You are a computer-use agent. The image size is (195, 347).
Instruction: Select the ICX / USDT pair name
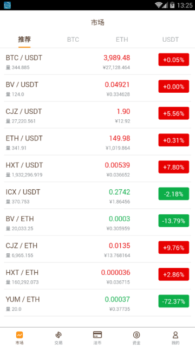point(23,192)
